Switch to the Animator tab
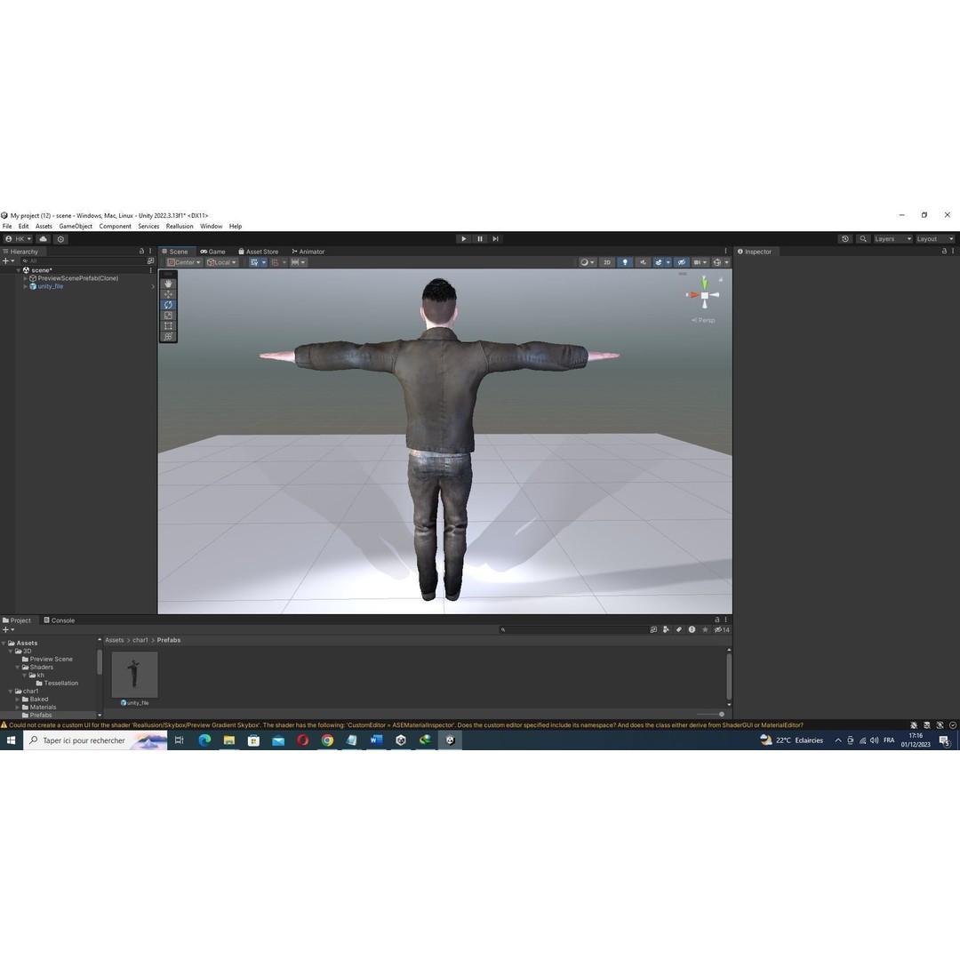 [308, 251]
